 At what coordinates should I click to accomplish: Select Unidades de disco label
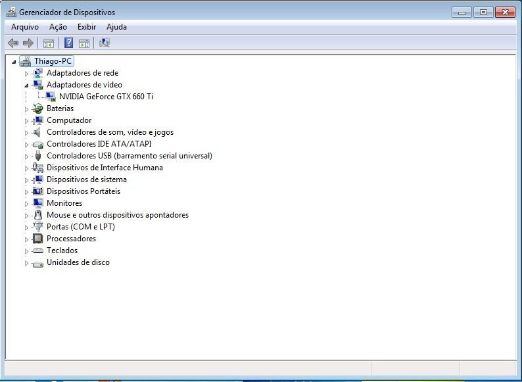pos(78,262)
